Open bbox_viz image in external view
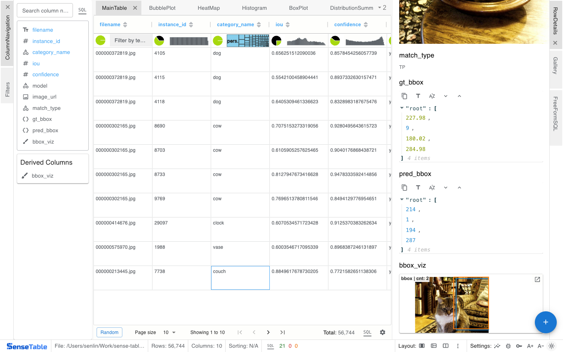This screenshot has height=352, width=563. [537, 280]
